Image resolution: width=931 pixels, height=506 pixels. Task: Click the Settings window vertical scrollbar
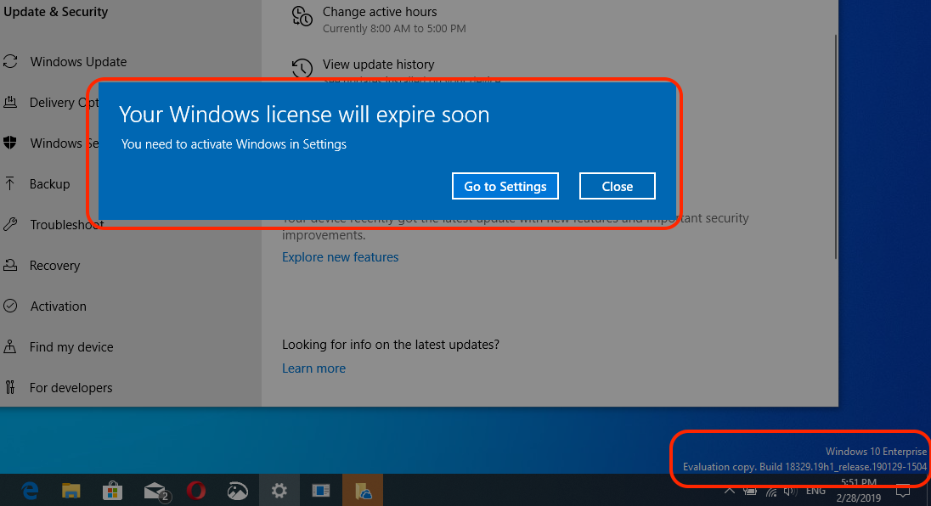(x=836, y=145)
